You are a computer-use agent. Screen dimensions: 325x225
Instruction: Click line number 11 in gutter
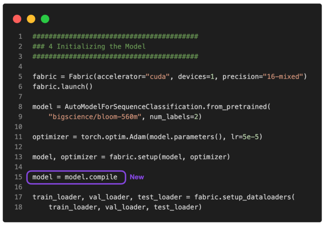point(19,137)
